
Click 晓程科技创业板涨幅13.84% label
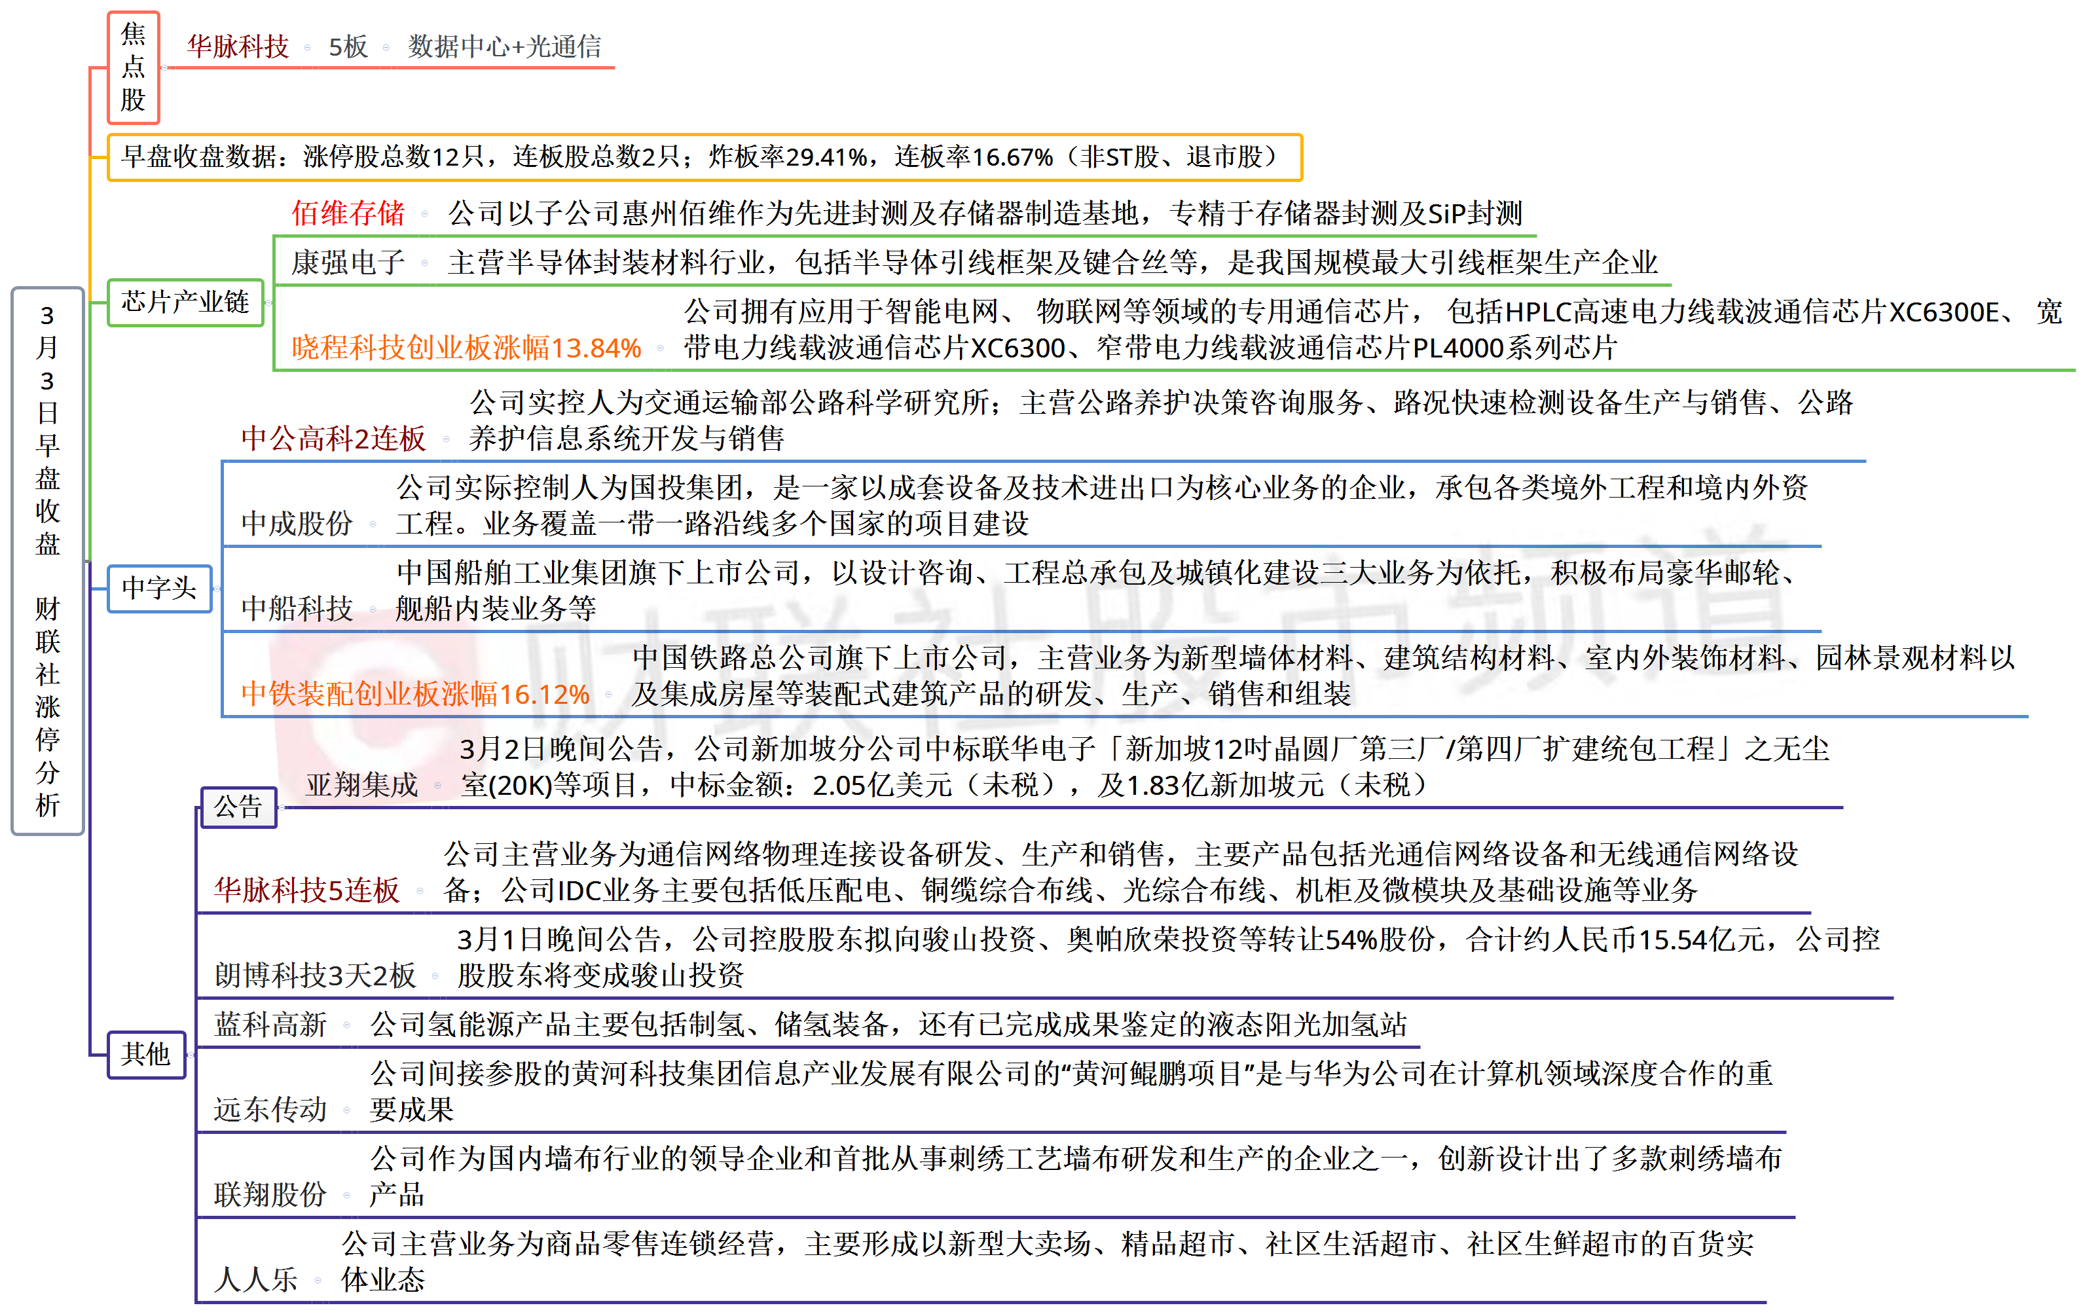[466, 348]
